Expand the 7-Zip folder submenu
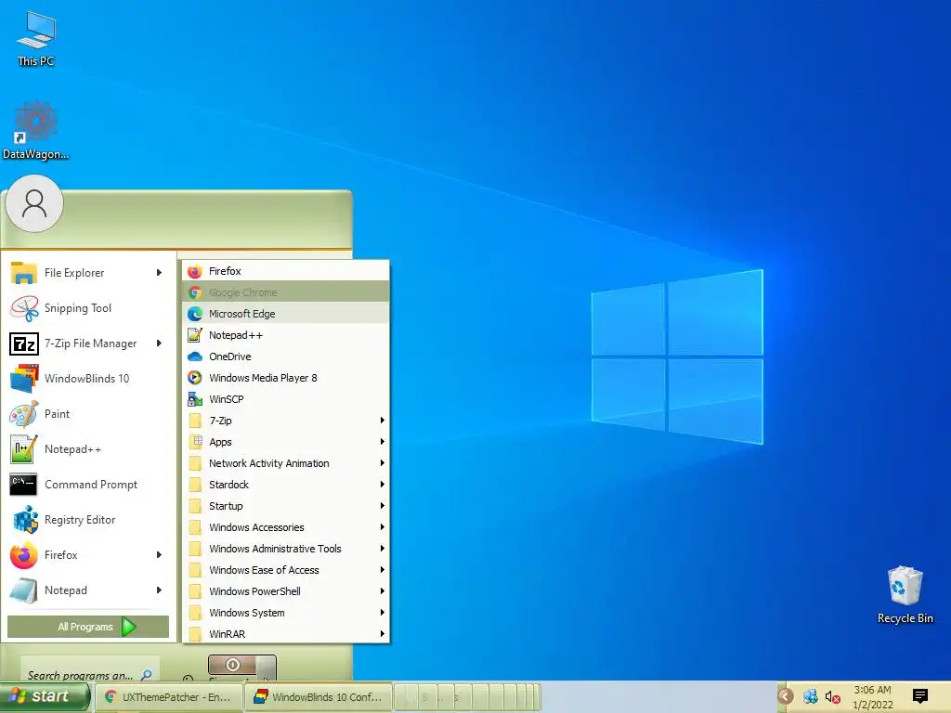The image size is (951, 713). pyautogui.click(x=286, y=421)
